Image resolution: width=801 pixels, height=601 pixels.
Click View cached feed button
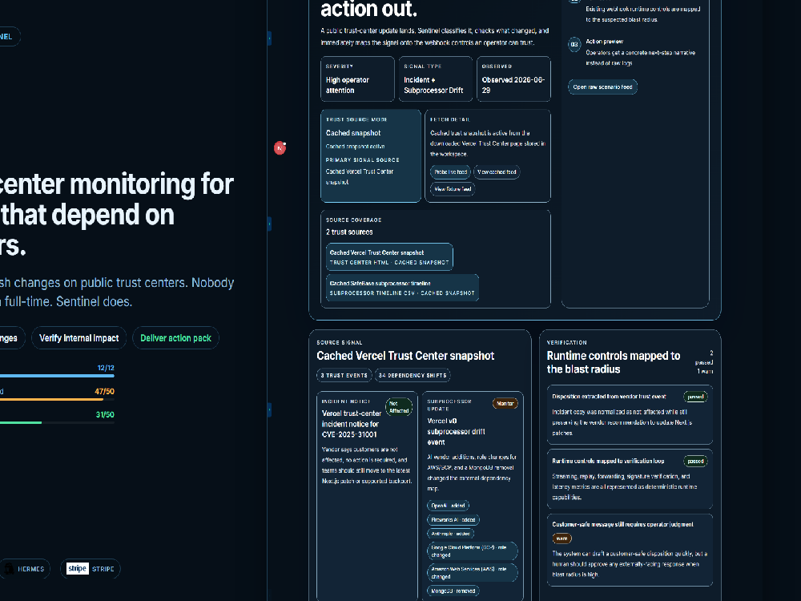(x=497, y=172)
